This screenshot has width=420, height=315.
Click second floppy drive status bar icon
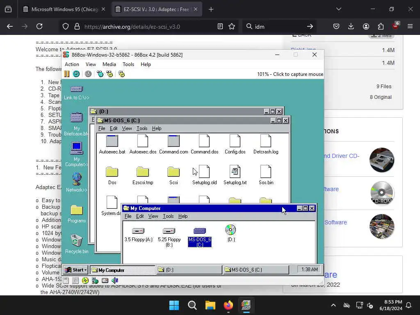click(x=75, y=281)
